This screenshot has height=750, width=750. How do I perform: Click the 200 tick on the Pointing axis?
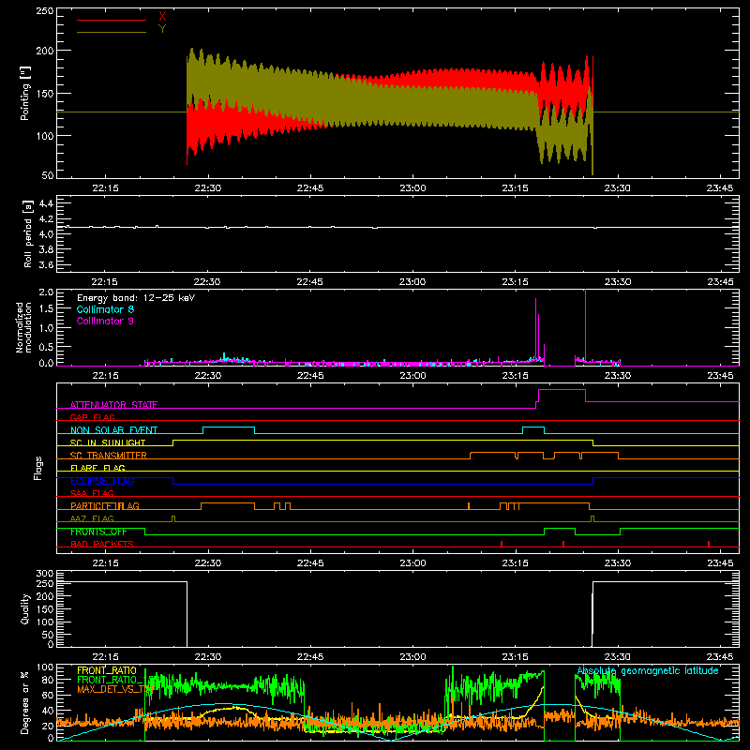[x=44, y=51]
